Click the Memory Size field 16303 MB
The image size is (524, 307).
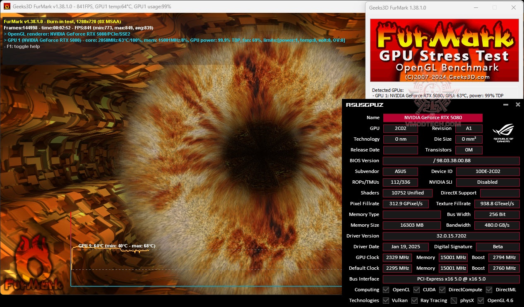[412, 225]
